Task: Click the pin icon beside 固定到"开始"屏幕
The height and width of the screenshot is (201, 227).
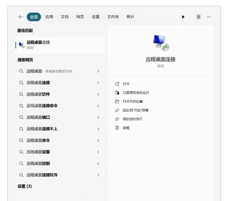Action: 117,110
